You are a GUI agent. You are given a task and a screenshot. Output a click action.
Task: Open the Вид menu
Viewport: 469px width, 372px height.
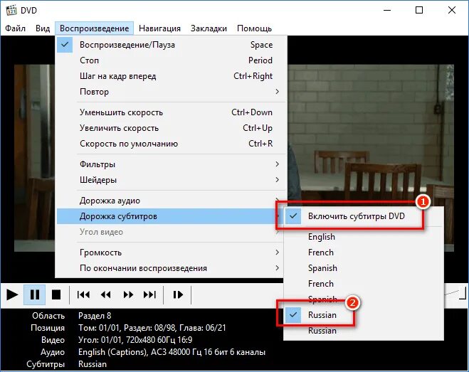point(43,28)
